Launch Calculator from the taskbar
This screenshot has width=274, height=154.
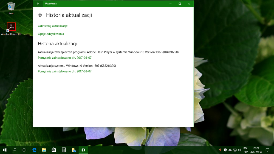pyautogui.click(x=64, y=150)
